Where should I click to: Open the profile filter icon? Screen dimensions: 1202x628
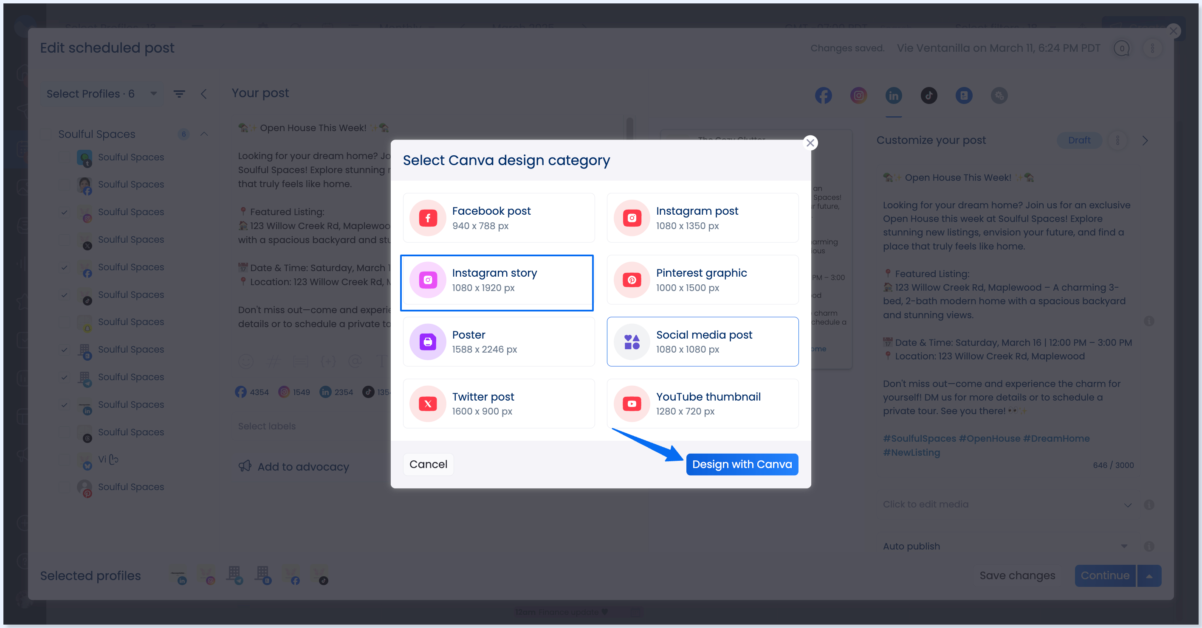179,94
